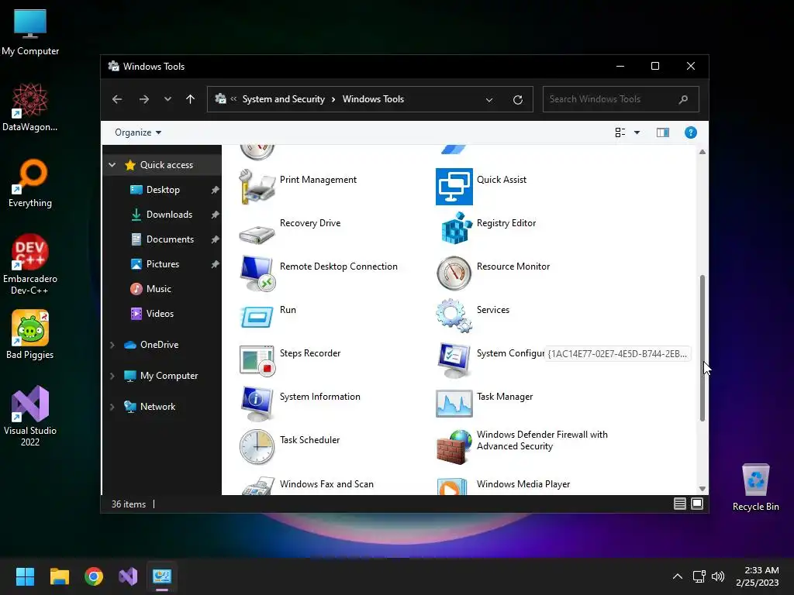
Task: Launch the Bad Piggies desktop shortcut
Action: (x=30, y=335)
